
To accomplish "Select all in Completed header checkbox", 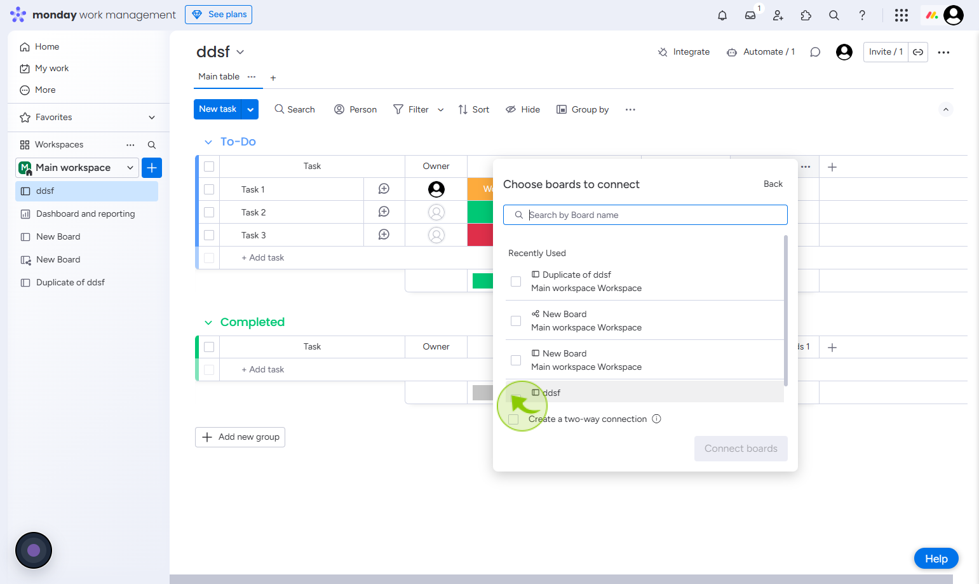I will tap(209, 347).
